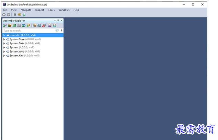218x140 pixels.
Task: Click the green books icon with plus
Action: click(x=14, y=25)
